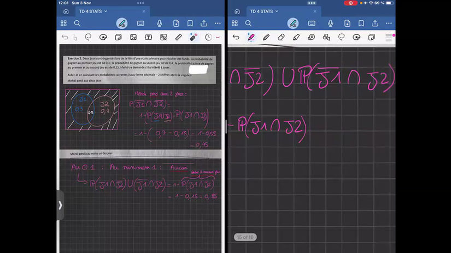Open the stickers elements tool left window
Image resolution: width=451 pixels, height=253 pixels.
click(x=103, y=37)
